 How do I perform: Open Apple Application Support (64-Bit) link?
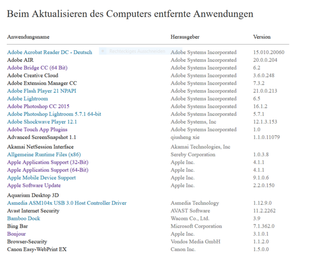pos(48,170)
